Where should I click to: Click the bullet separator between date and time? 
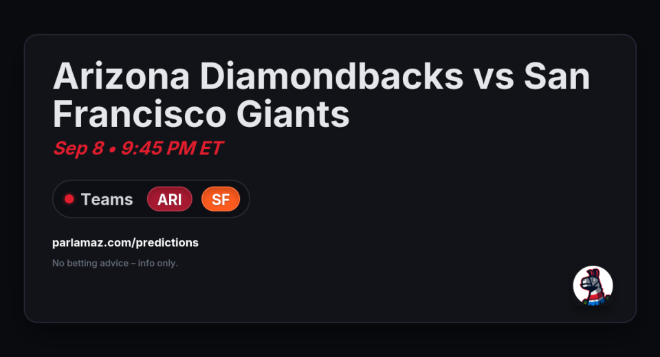point(112,149)
